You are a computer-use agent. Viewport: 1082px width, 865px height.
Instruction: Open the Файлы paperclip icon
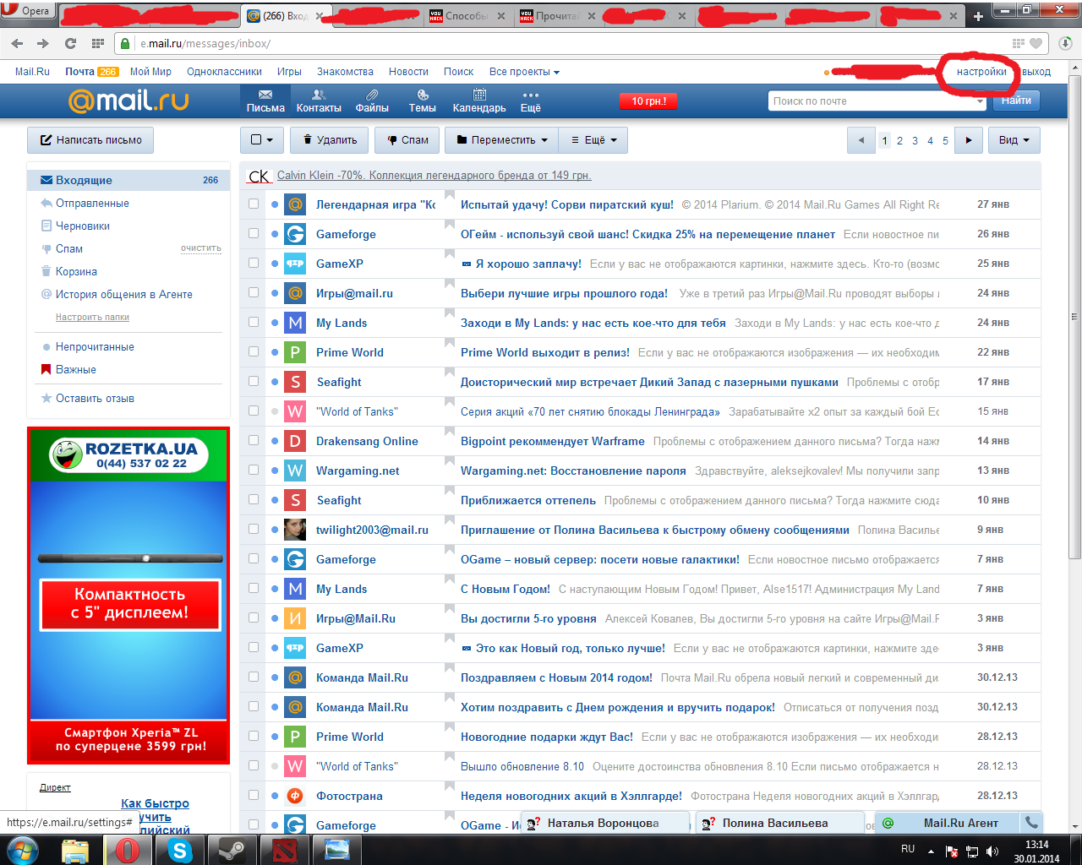[x=372, y=101]
